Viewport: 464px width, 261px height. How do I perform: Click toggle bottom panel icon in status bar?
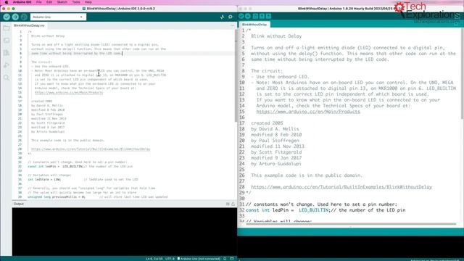[232, 259]
